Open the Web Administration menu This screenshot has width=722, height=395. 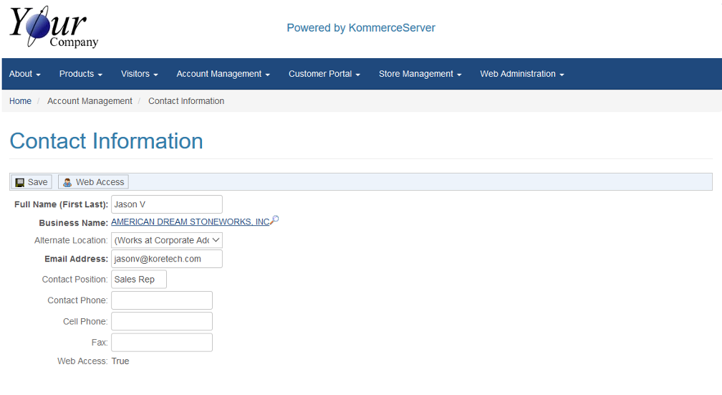point(521,74)
